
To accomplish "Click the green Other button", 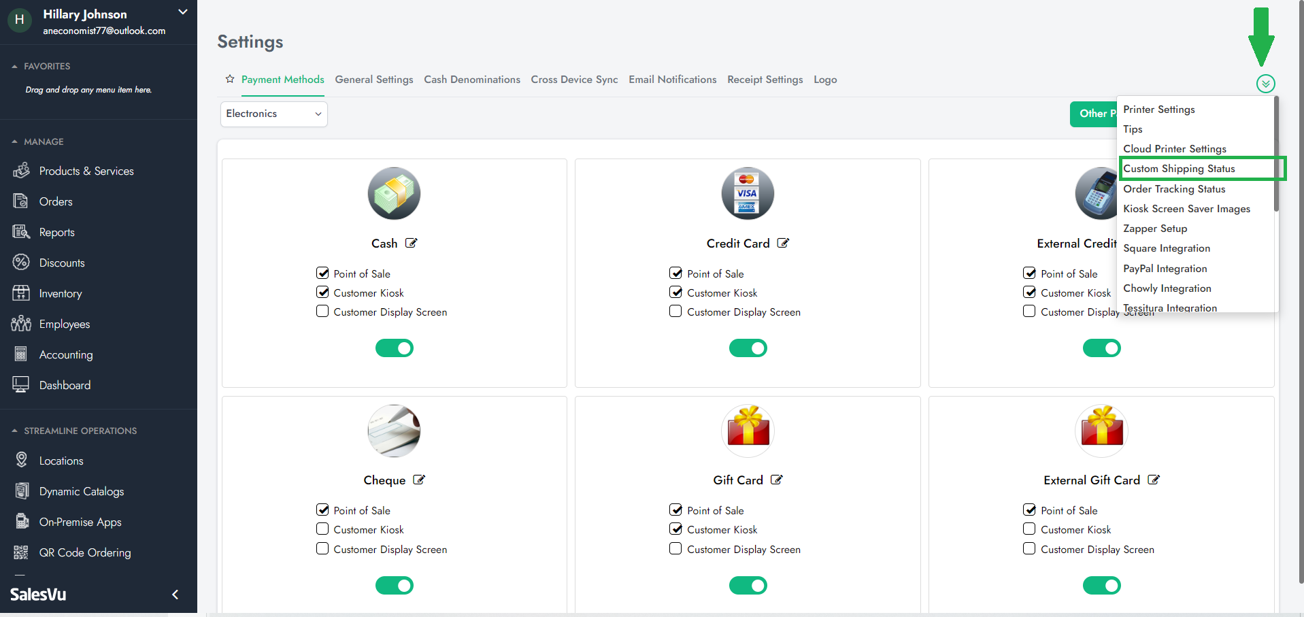I will click(1094, 114).
